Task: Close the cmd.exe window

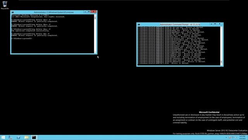Action: point(93,12)
